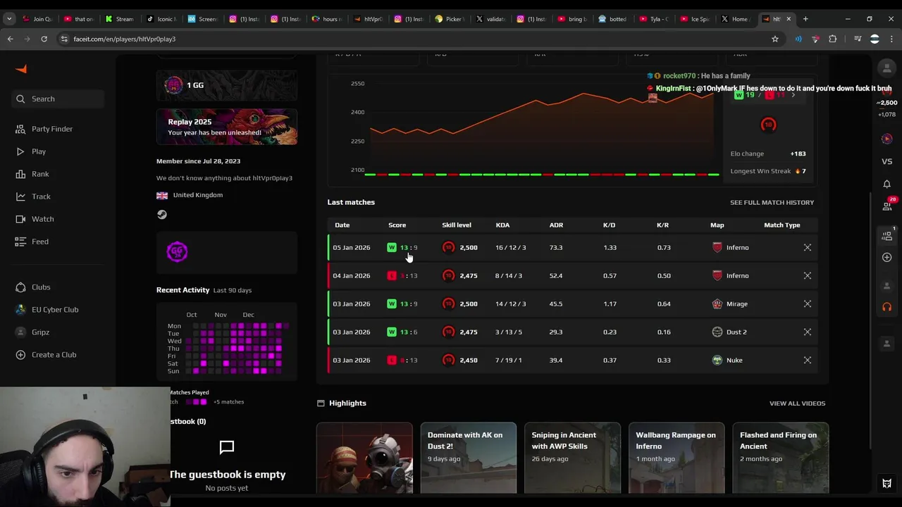Open the Steam profile icon
Screen dimensions: 902x507
tap(162, 215)
